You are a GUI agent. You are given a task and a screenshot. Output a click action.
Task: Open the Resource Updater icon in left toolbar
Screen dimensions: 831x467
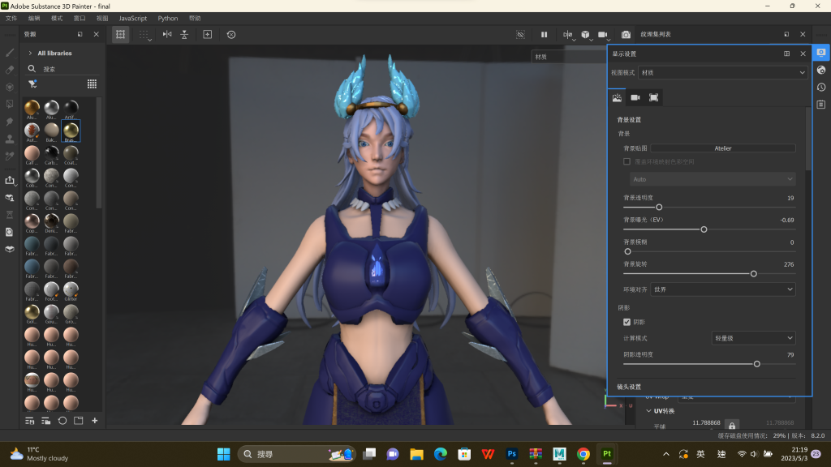[x=10, y=232]
